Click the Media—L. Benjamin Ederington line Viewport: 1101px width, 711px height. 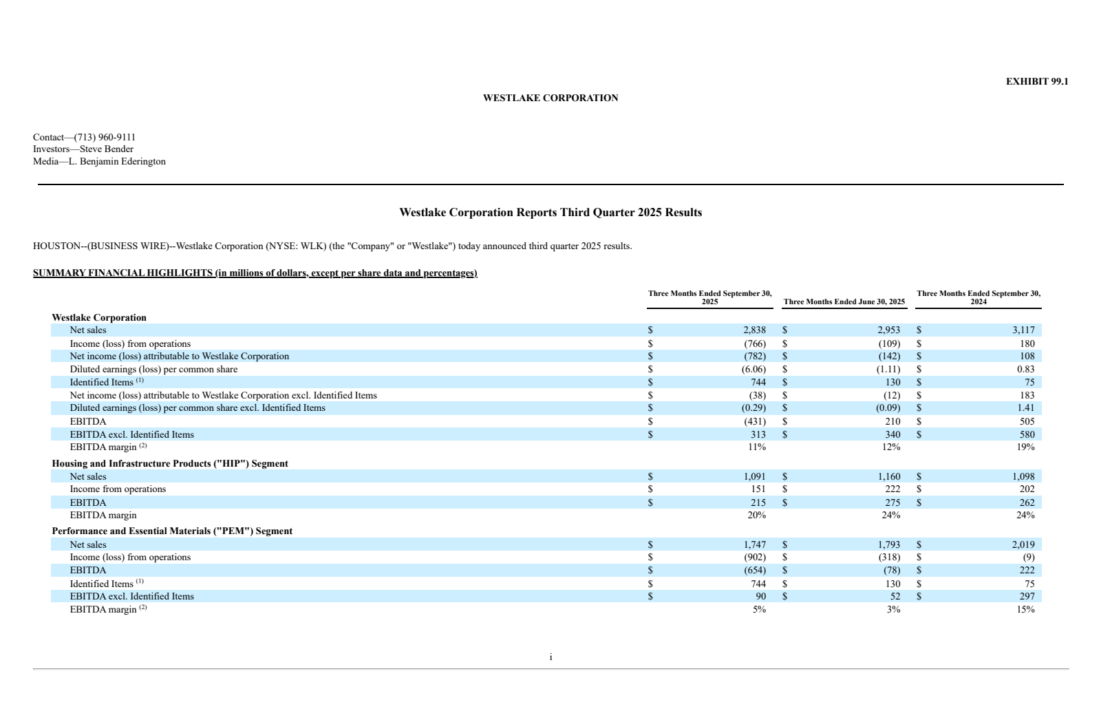tap(99, 161)
